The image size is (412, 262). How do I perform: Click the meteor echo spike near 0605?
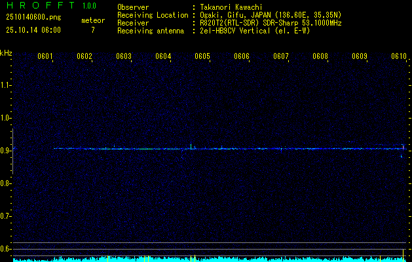point(191,146)
